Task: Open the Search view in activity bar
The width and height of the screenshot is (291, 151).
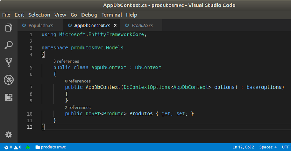Action: [x=9, y=45]
